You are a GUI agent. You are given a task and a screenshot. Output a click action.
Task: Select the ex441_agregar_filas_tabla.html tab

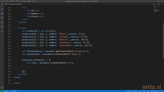14,4
